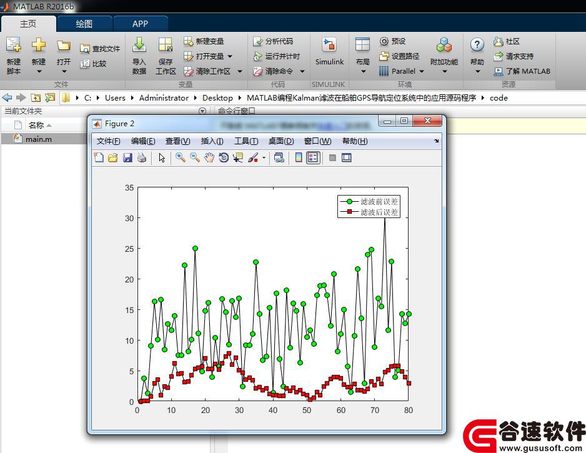
Task: Click Link Plot icon in figure toolbar
Action: click(x=279, y=157)
